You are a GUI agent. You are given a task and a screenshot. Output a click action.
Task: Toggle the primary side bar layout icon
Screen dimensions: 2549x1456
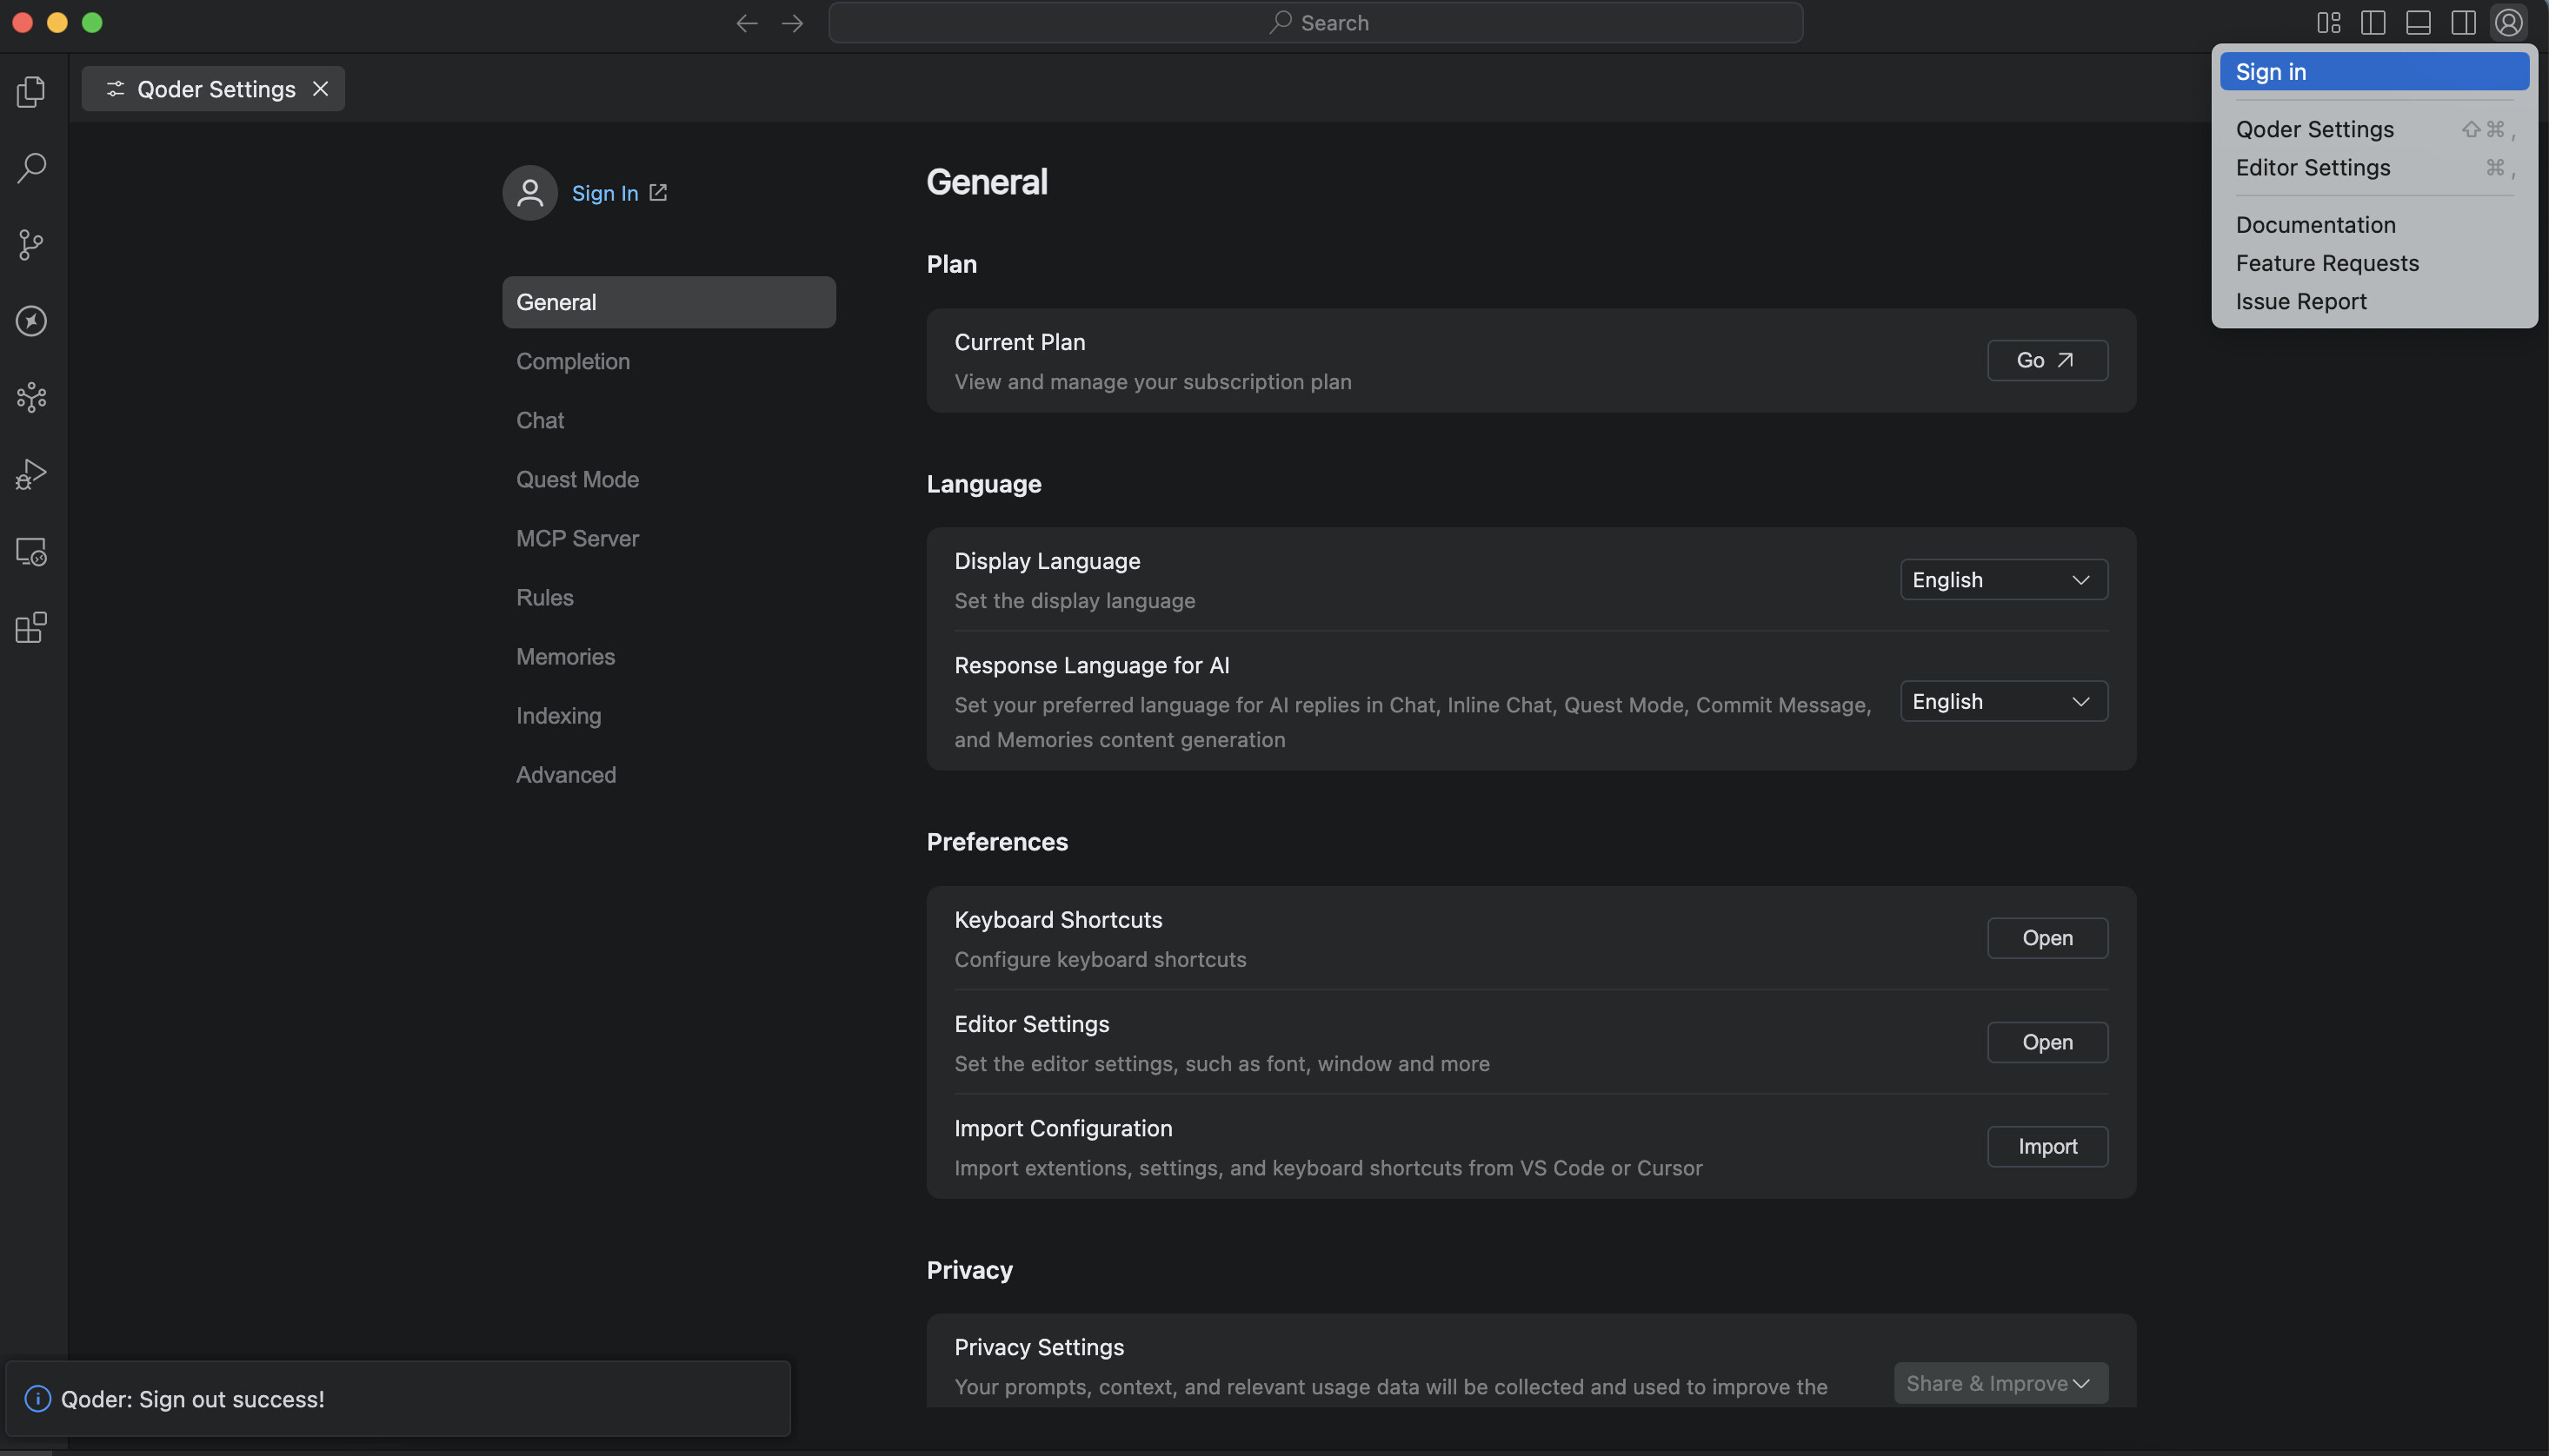tap(2373, 22)
